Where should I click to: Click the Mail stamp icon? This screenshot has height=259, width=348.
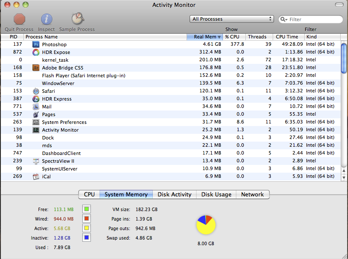[36, 107]
